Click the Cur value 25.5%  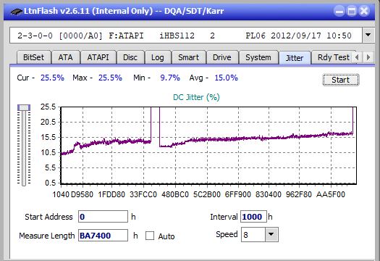[x=52, y=78]
